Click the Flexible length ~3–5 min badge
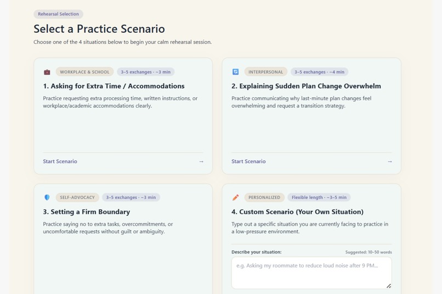This screenshot has height=294, width=442. point(319,198)
